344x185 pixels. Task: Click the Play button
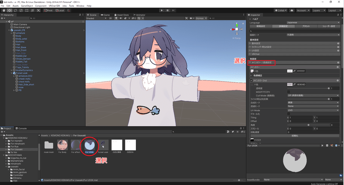[162, 10]
